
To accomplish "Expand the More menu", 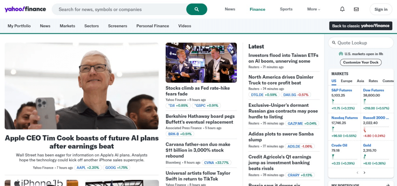I will 314,9.
